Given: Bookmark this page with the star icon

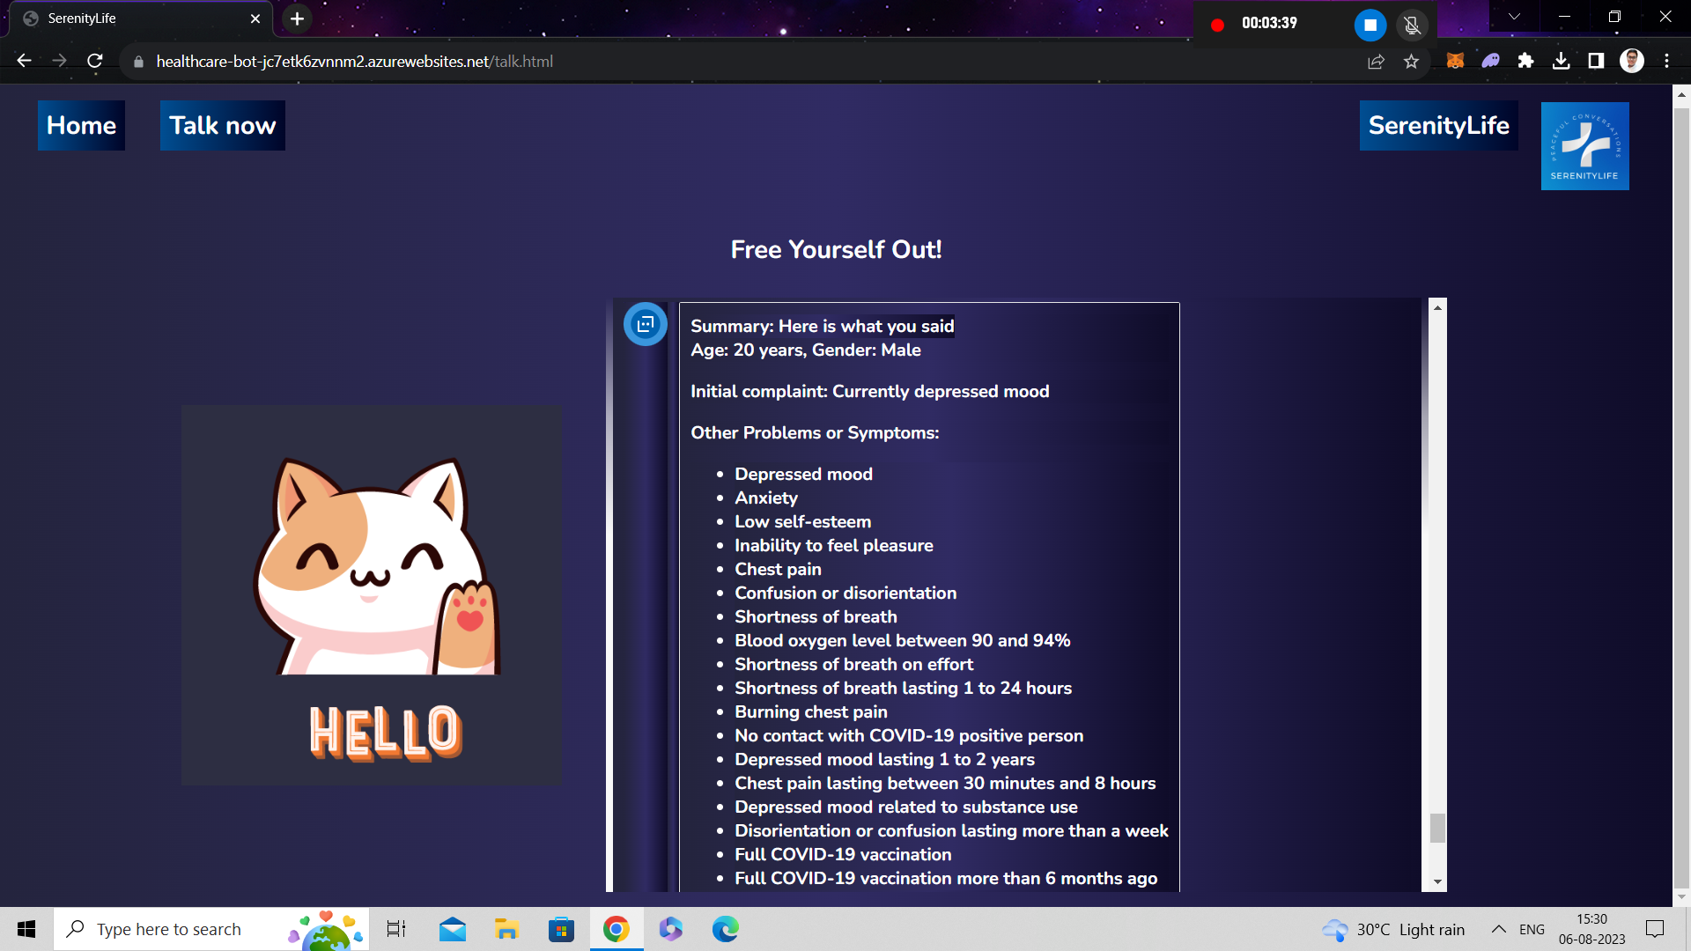Looking at the screenshot, I should 1412,62.
